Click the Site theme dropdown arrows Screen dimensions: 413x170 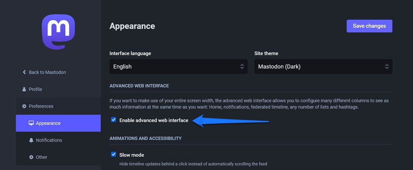pos(387,66)
